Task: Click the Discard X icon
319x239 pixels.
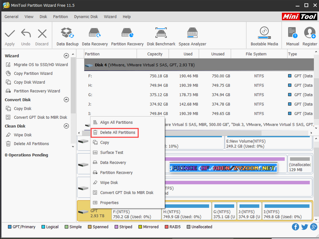Action: click(x=42, y=34)
